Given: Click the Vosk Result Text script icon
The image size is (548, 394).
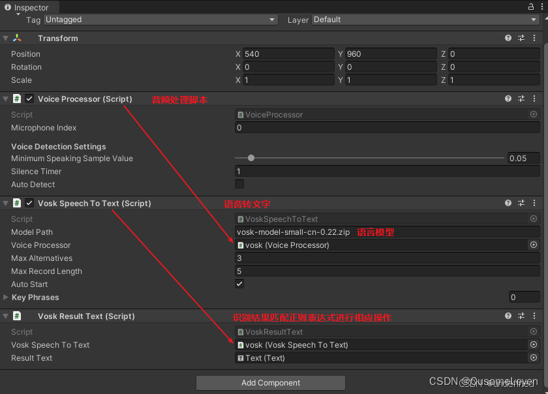Looking at the screenshot, I should click(x=17, y=316).
